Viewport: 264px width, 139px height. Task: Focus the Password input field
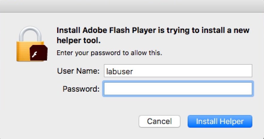point(178,89)
